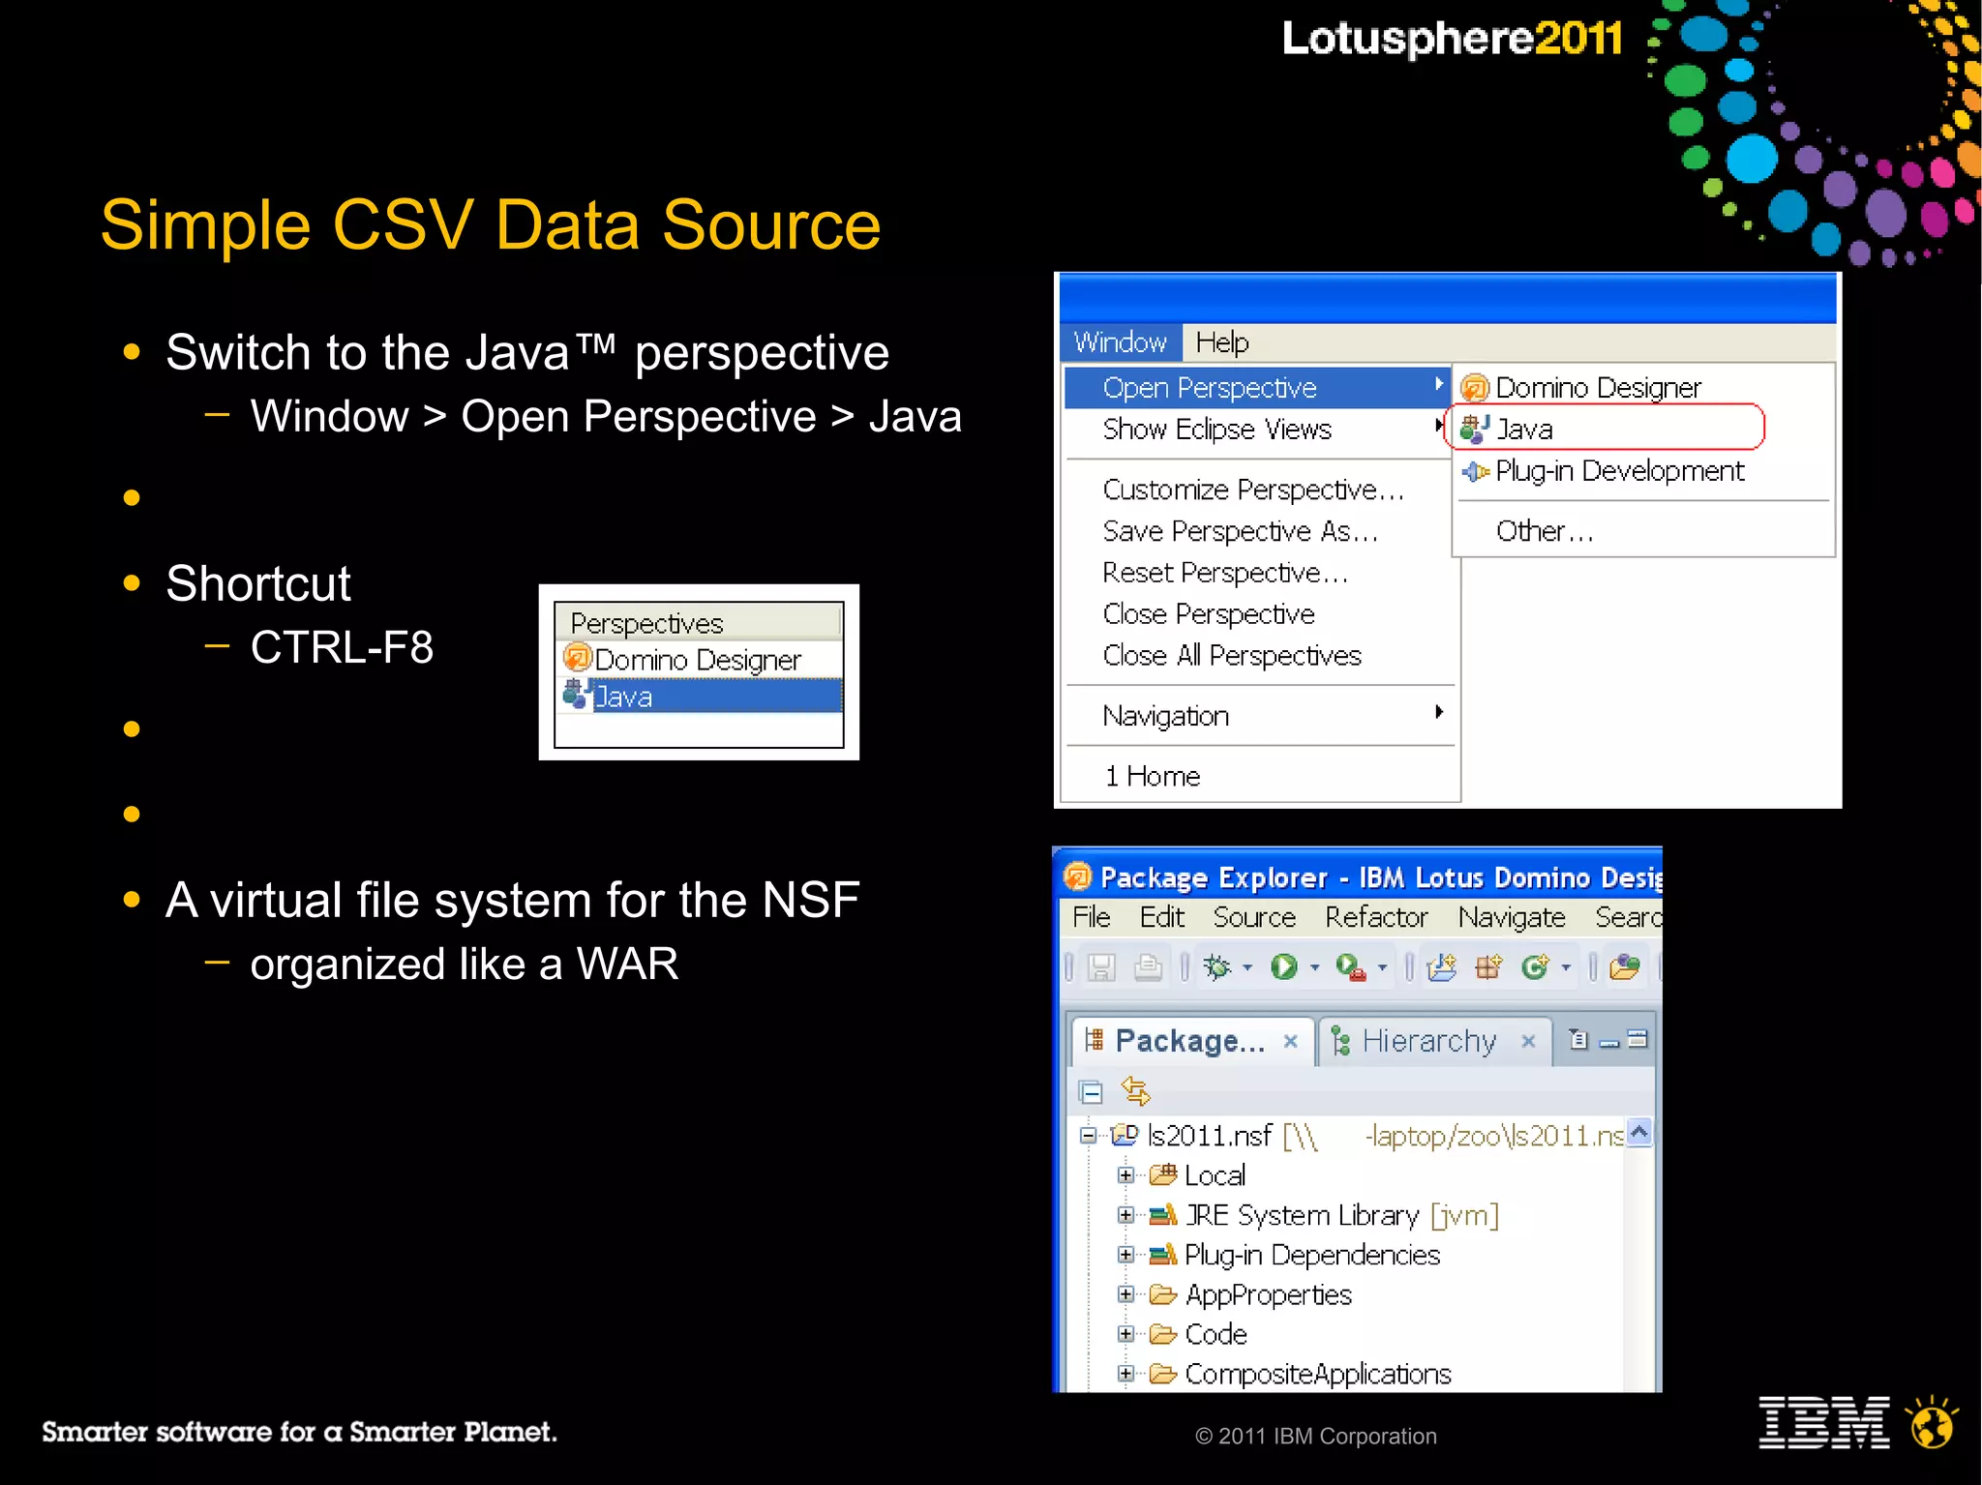
Task: Expand the Code folder node
Action: point(1126,1334)
